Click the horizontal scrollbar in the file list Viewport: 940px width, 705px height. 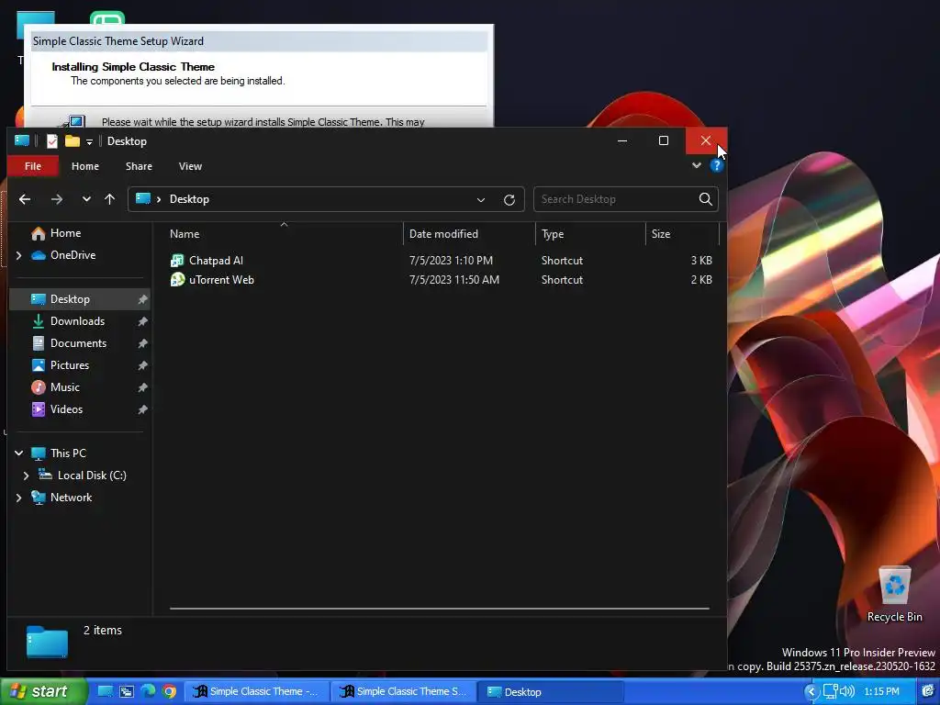click(440, 609)
